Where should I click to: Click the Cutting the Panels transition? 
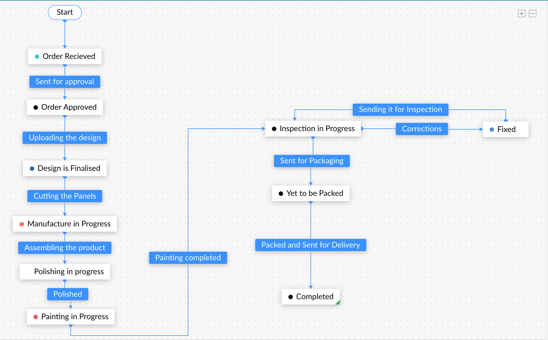(65, 196)
